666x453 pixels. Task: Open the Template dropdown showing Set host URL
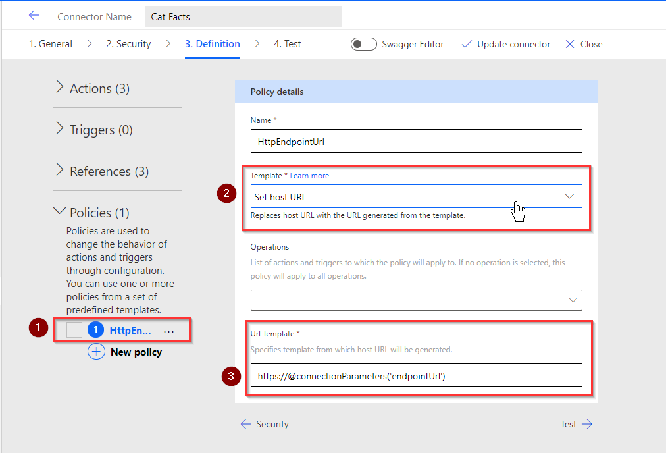tap(416, 196)
